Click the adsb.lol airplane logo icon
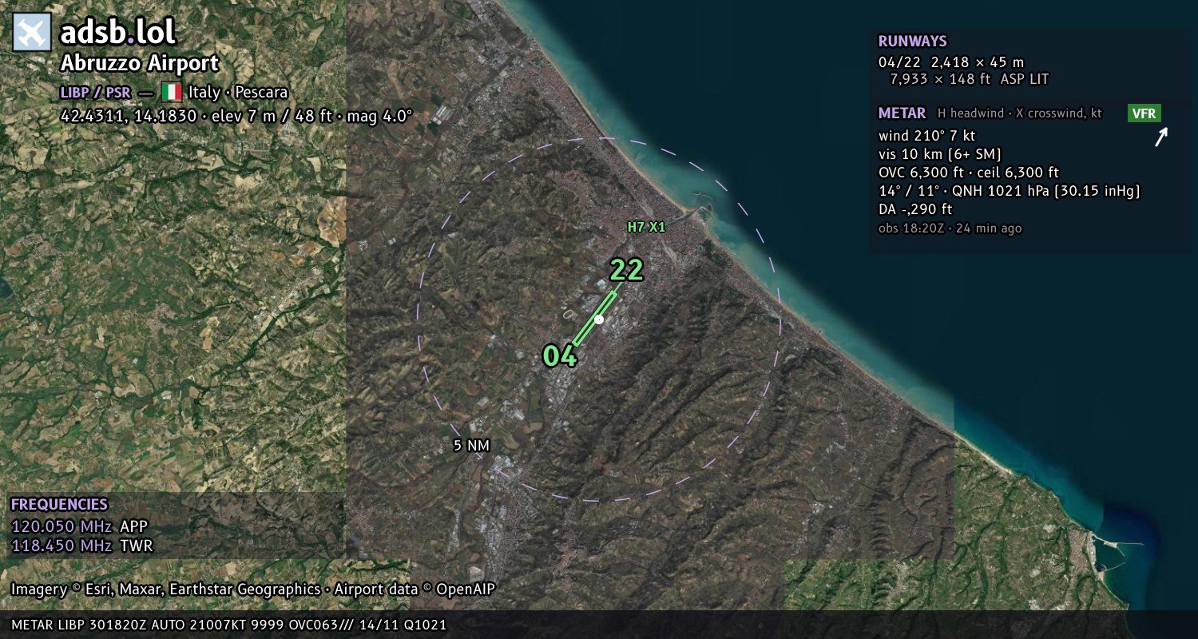 click(x=33, y=33)
